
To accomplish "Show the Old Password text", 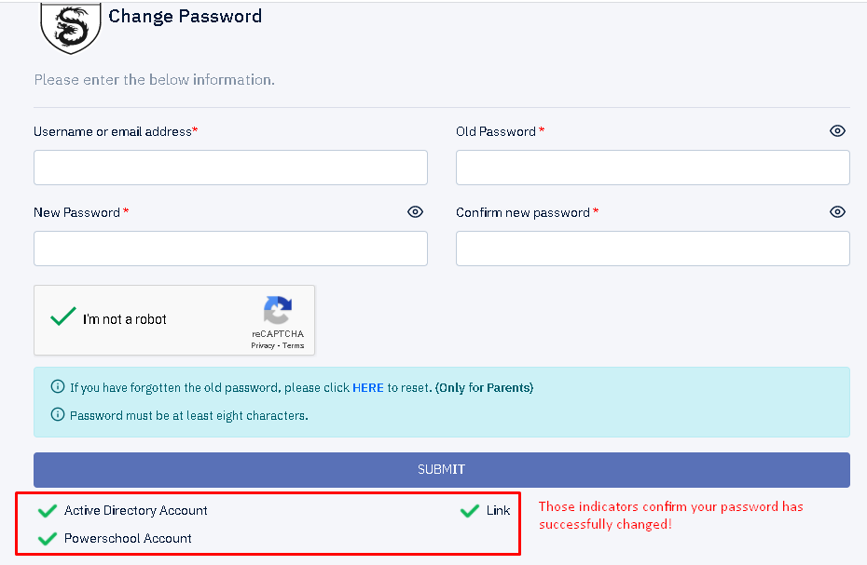I will (x=837, y=131).
